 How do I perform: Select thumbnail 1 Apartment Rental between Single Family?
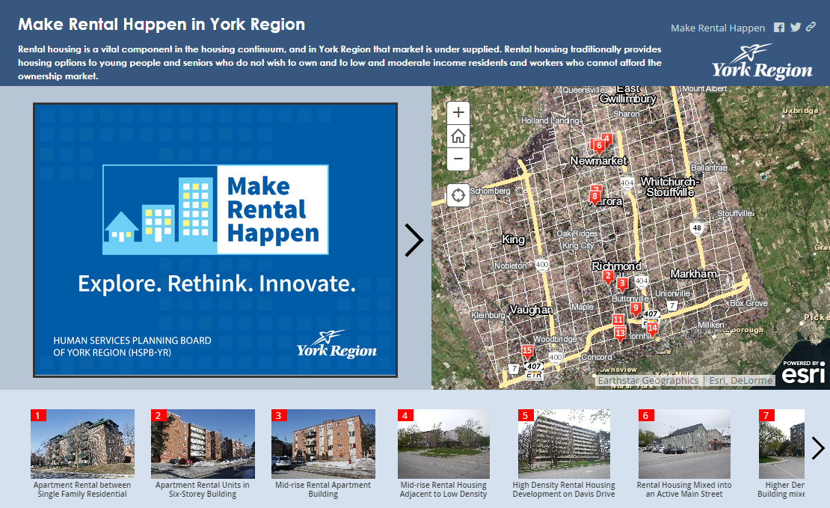(82, 444)
